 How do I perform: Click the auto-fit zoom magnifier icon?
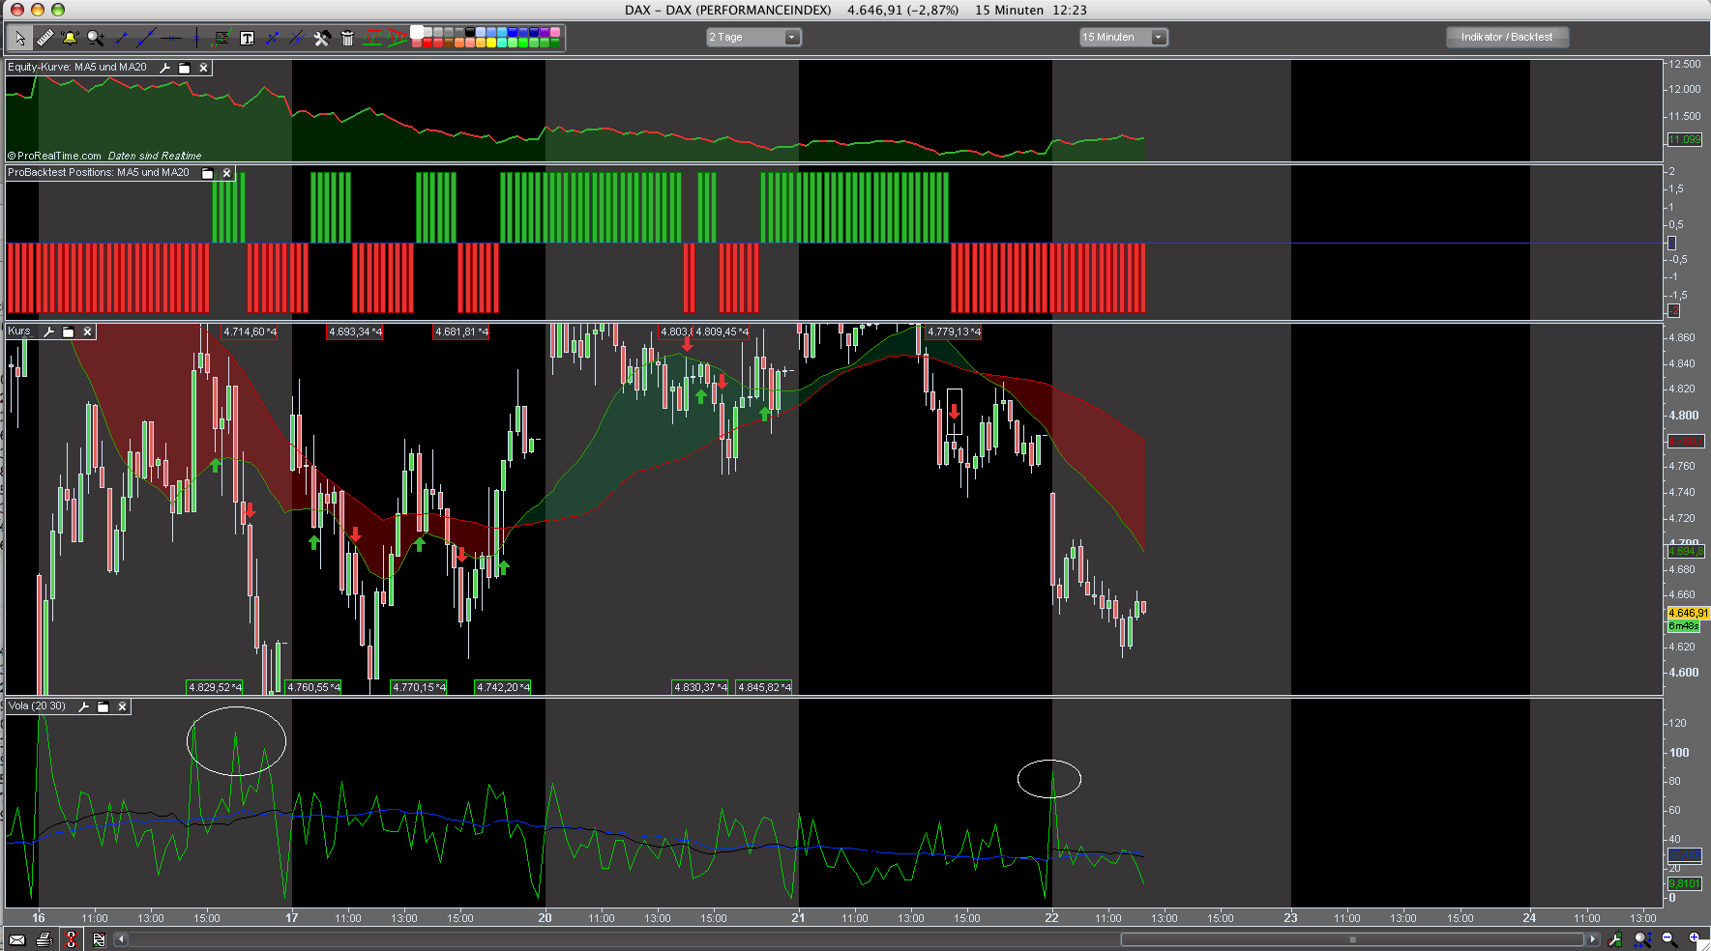pos(1642,939)
